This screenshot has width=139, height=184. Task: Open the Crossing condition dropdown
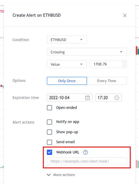tap(87, 52)
